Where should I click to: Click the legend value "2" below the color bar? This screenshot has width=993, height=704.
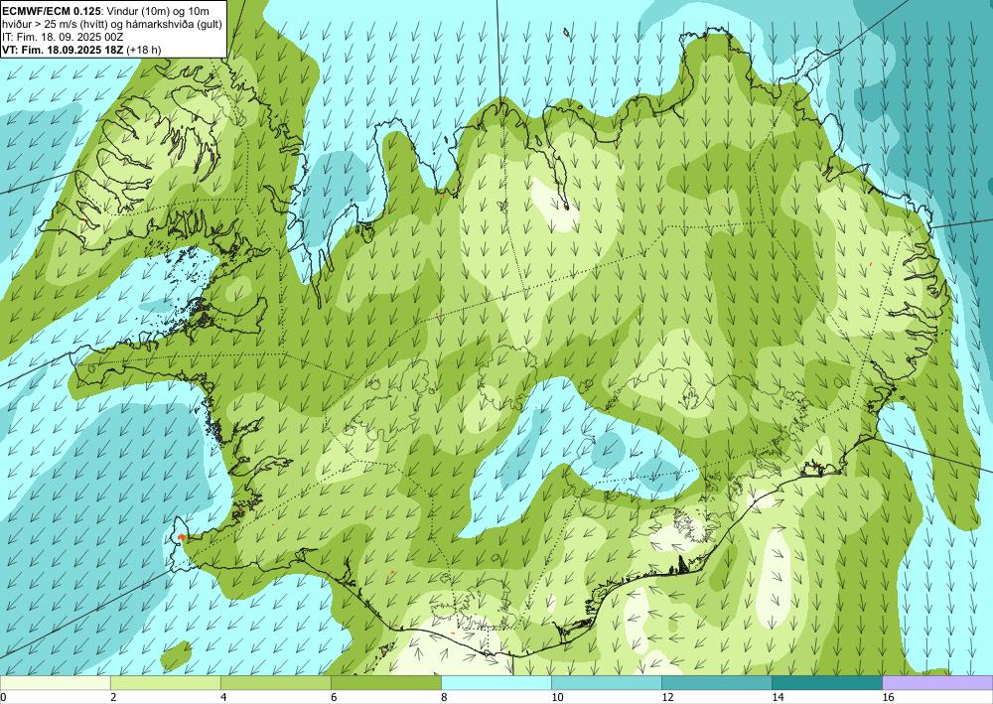pos(113,698)
